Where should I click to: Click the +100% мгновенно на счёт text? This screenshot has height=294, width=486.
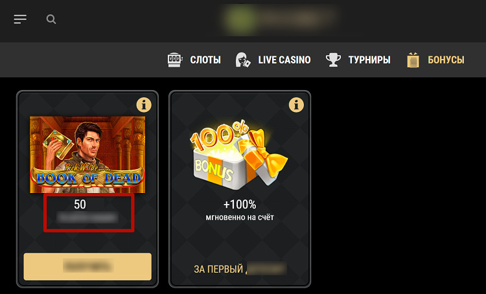(x=240, y=210)
